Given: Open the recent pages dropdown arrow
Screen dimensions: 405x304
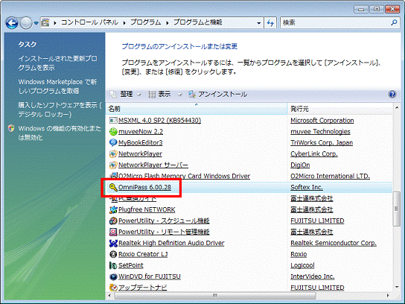Looking at the screenshot, I should tap(36, 23).
